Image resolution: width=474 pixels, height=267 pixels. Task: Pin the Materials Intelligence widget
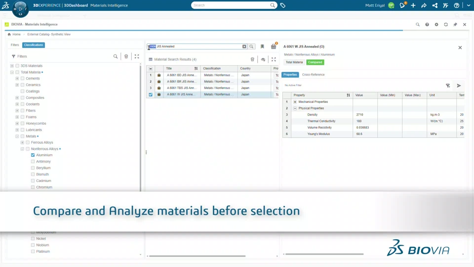click(x=455, y=25)
